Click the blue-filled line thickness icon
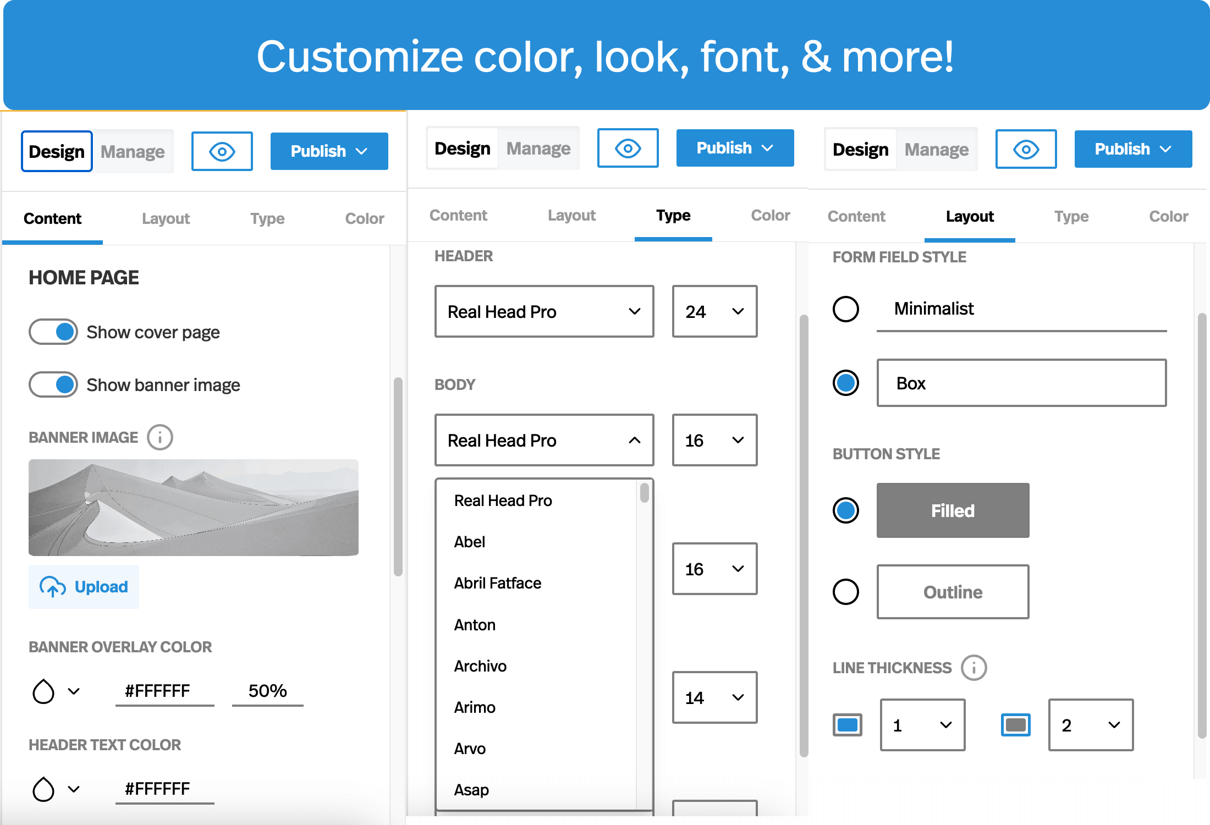Viewport: 1210px width, 825px height. click(847, 725)
